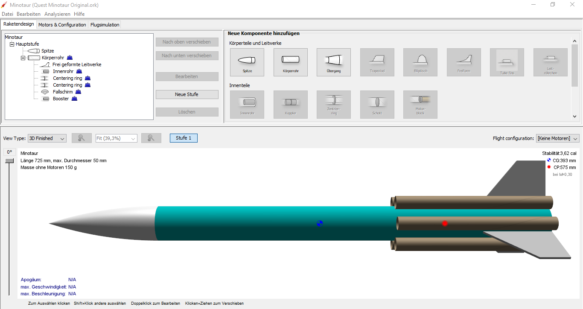This screenshot has width=583, height=309.
Task: Add a Körperrohr body tube component
Action: pos(290,62)
